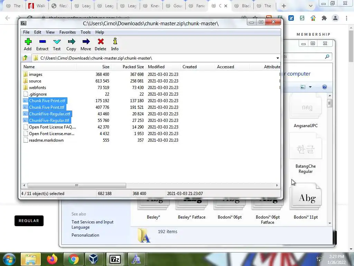Expand the address path dropdown
Viewport: 354px width, 266px height.
pos(278,58)
